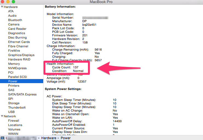Click the MacBook Pro window title
This screenshot has height=140, width=203.
click(101, 2)
